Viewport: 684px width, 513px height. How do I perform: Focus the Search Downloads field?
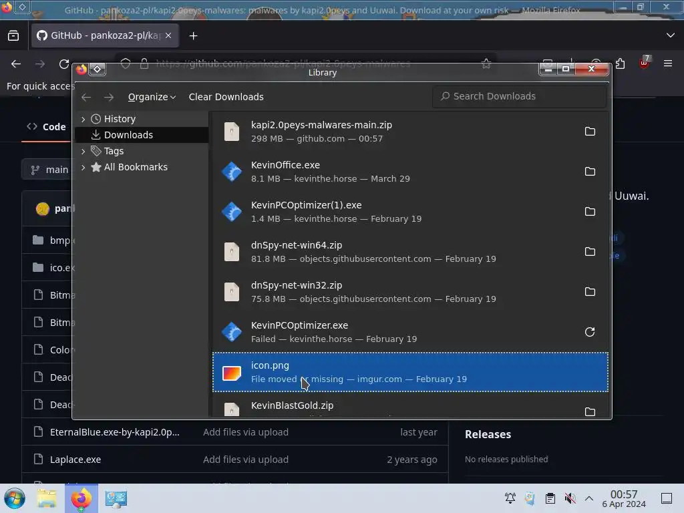(519, 96)
